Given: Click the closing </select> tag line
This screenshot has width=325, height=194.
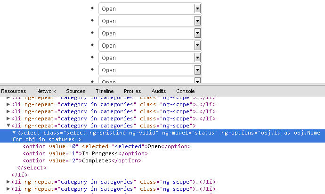Looking at the screenshot, I should click(x=32, y=168).
